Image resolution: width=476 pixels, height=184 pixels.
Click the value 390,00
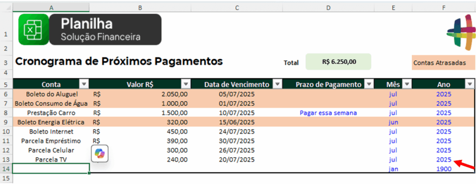tap(177, 141)
